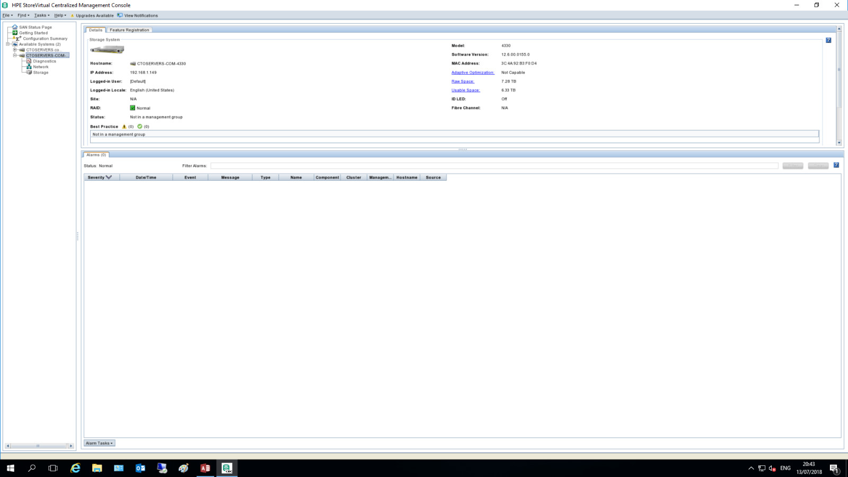Open the StoreVirtual CMC taskbar icon
This screenshot has width=848, height=477.
[227, 468]
